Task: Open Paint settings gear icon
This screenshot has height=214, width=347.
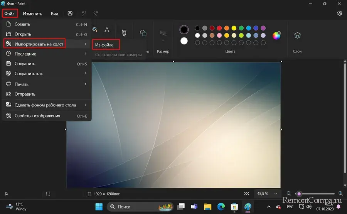Action: pos(339,13)
